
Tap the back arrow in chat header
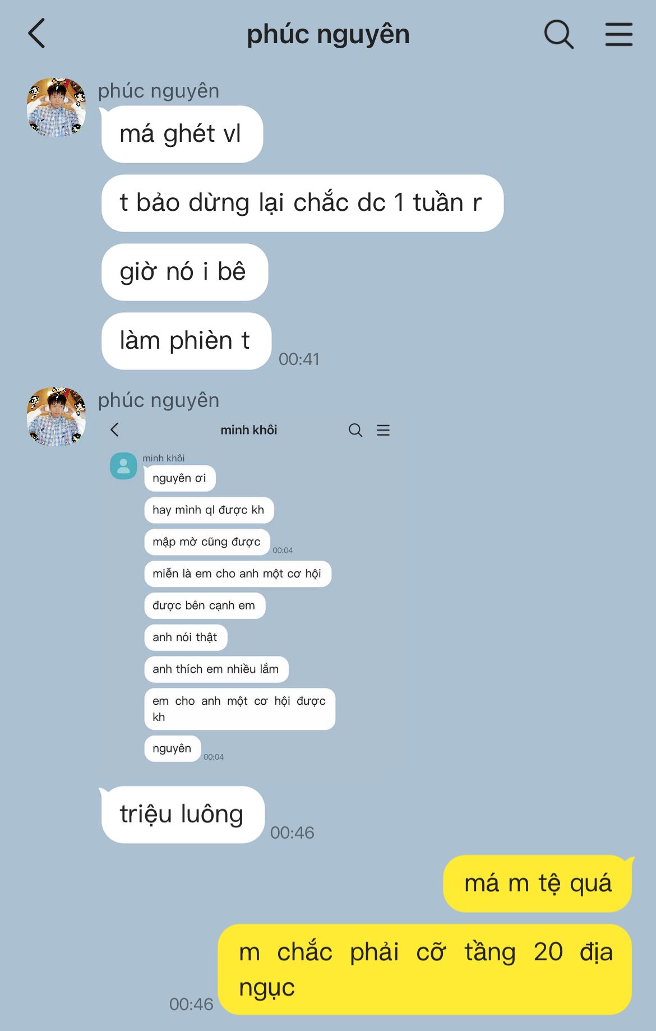coord(37,34)
